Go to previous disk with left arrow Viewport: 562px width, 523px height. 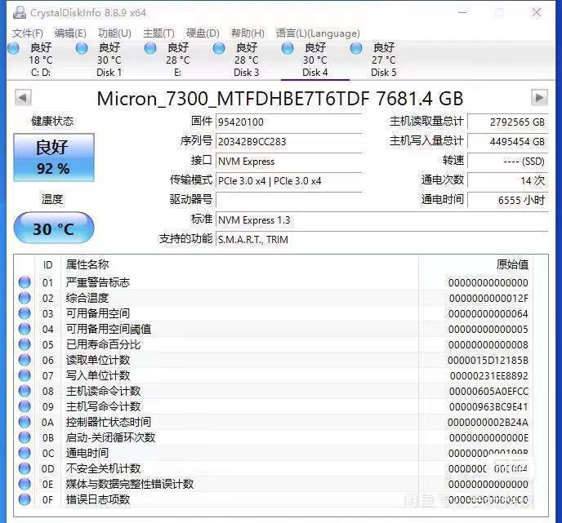pos(23,97)
